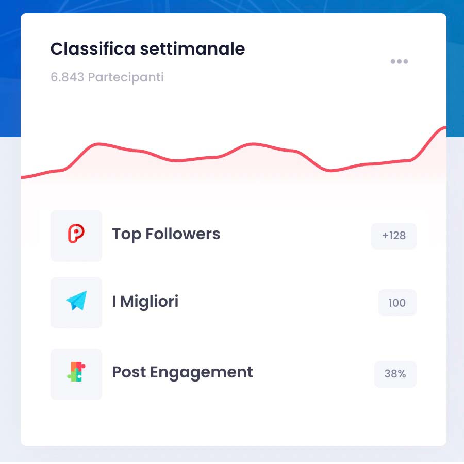Click the lowest dip of the red line near the right
Image resolution: width=464 pixels, height=464 pixels.
point(331,171)
